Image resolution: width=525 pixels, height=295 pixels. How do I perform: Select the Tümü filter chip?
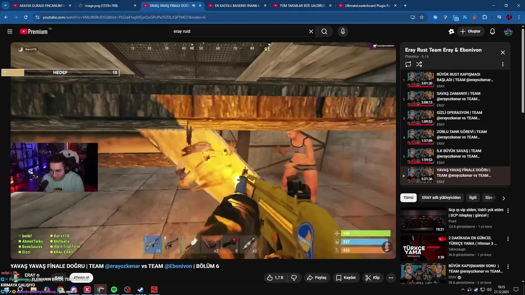(409, 197)
